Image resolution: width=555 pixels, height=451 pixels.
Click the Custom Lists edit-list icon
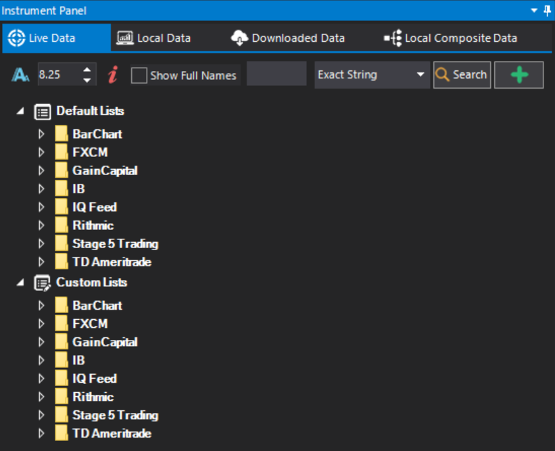(43, 283)
